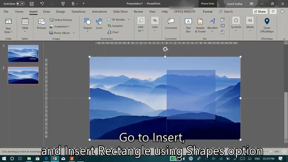Click the Object icon in Text group

222,32
